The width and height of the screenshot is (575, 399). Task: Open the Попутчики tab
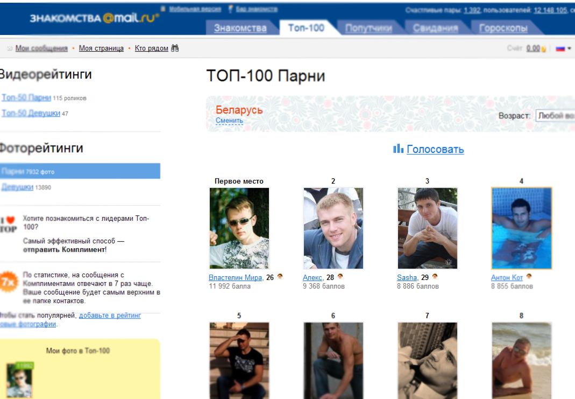point(368,28)
